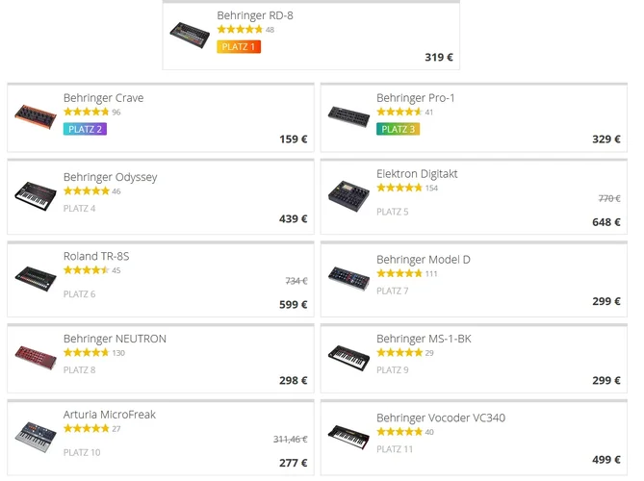Image resolution: width=644 pixels, height=481 pixels.
Task: Open the Behringer RD-8 title link
Action: [x=255, y=15]
